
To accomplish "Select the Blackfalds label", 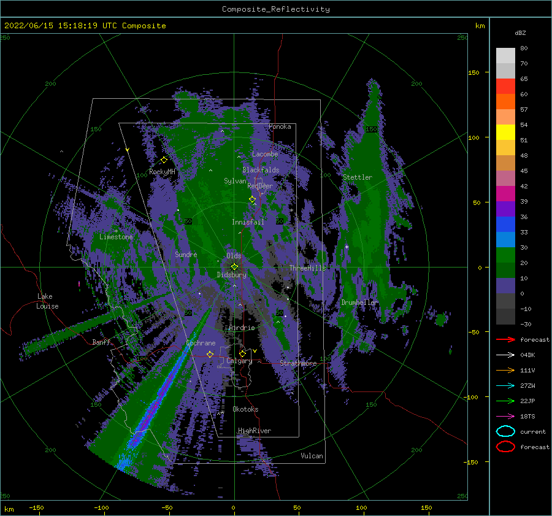I will point(261,170).
